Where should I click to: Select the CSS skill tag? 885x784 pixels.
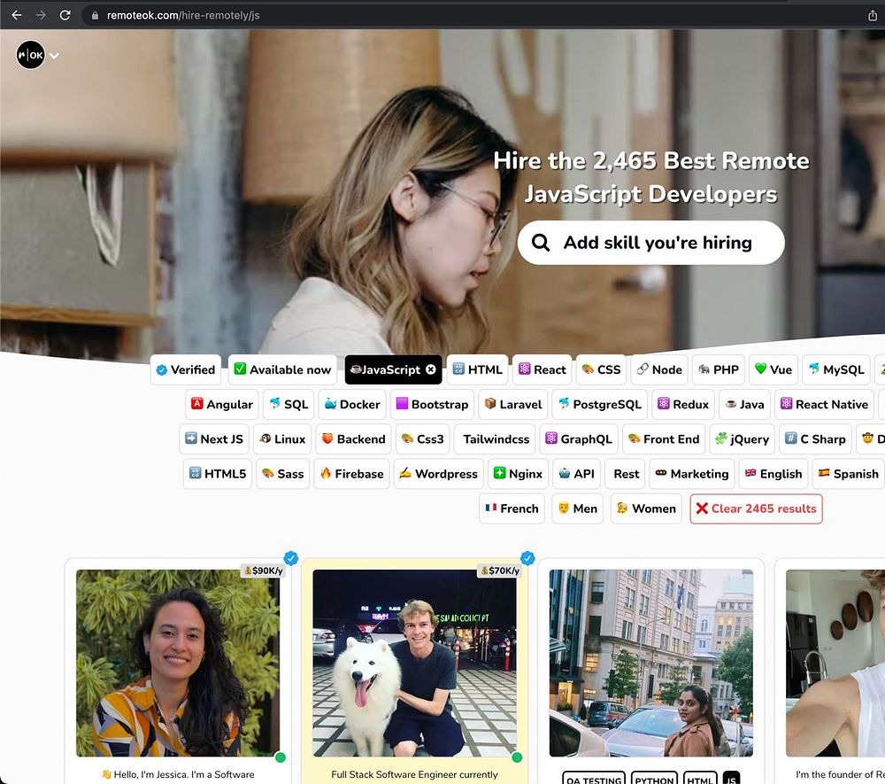(601, 369)
